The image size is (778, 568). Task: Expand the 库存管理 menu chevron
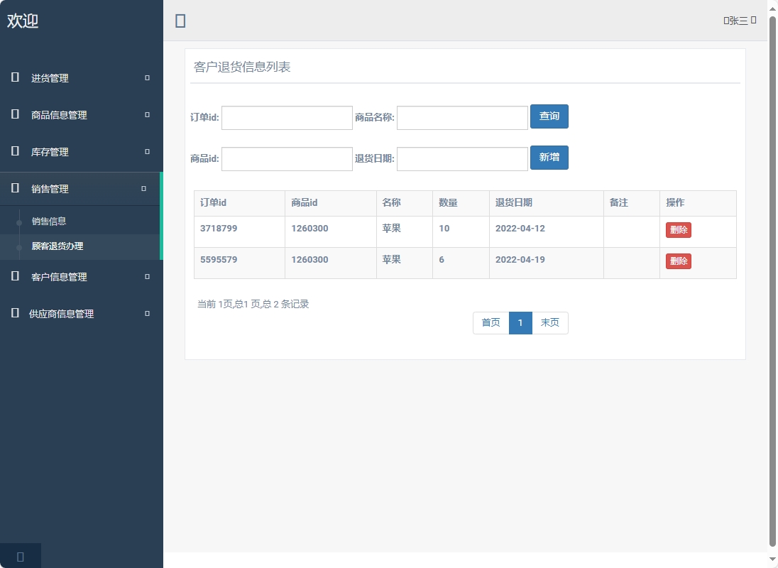coord(146,152)
